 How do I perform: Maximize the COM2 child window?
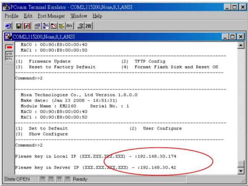coord(232,37)
